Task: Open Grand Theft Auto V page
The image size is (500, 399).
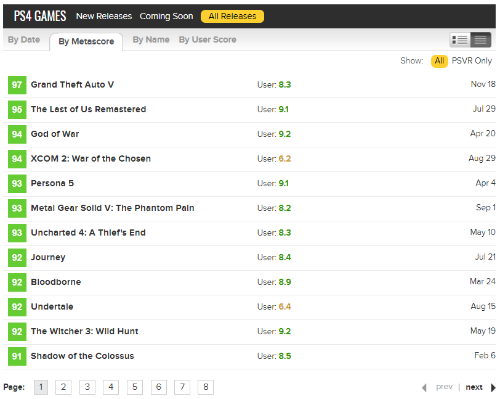Action: click(73, 84)
